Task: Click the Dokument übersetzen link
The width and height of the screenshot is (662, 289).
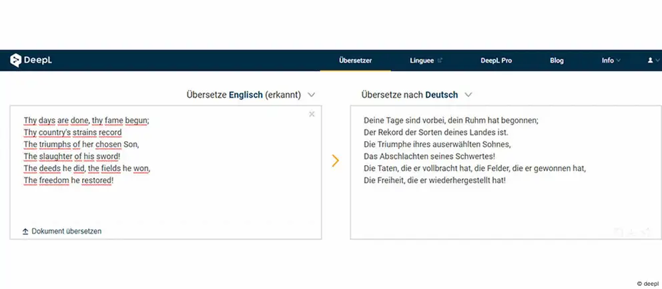Action: [66, 231]
